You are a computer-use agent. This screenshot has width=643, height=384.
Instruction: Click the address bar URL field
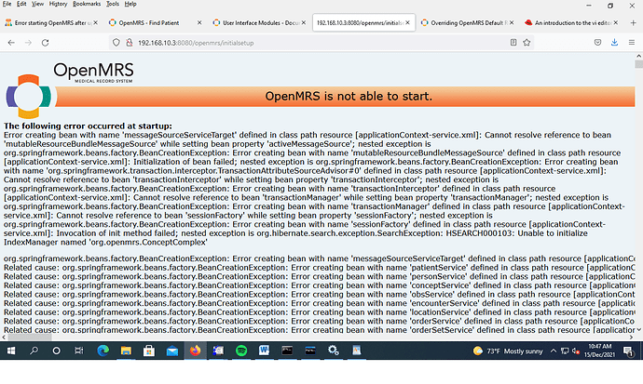coord(320,43)
